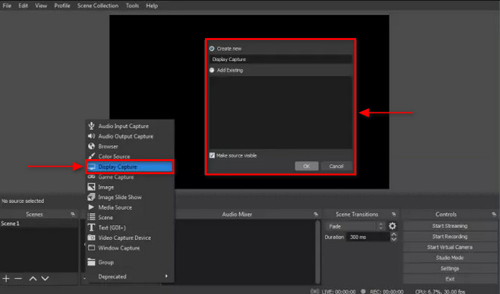Click the source name field Display Capture
The height and width of the screenshot is (294, 500).
click(281, 59)
